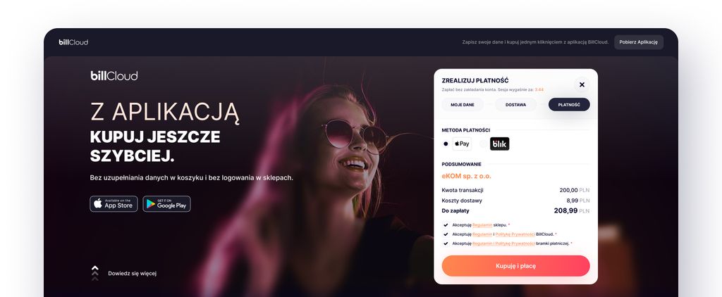Toggle the BillCloud privacy policy checkbox
Viewport: 722px width, 297px height.
pos(446,234)
